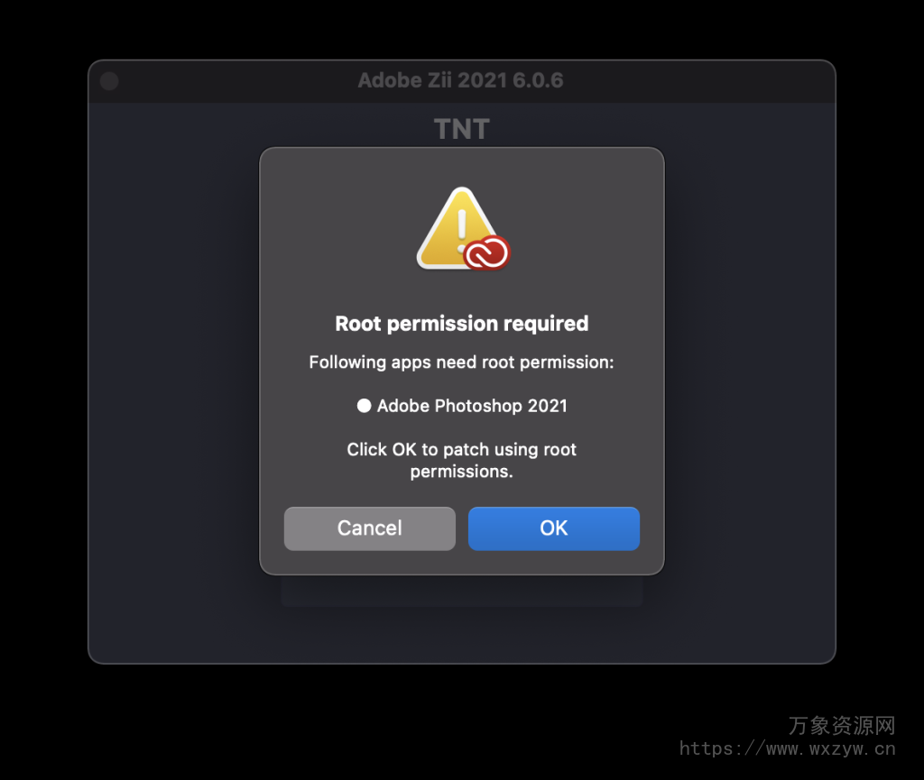Click the dimmed bar beneath the dialog

pos(461,591)
